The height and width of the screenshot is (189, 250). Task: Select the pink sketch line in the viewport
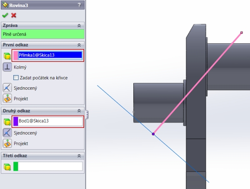[197, 83]
